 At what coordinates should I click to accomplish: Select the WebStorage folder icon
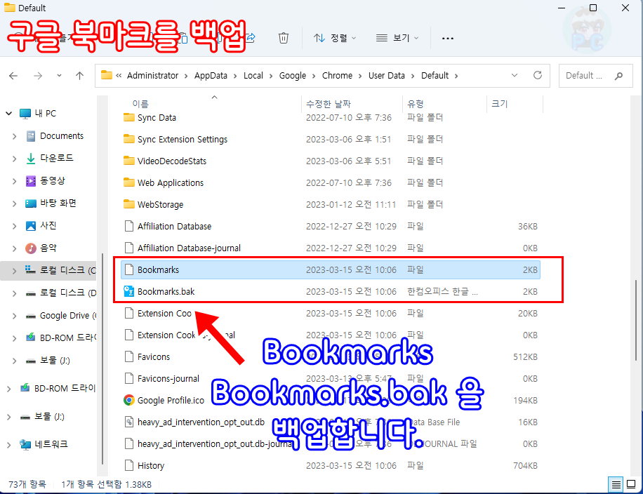(128, 205)
